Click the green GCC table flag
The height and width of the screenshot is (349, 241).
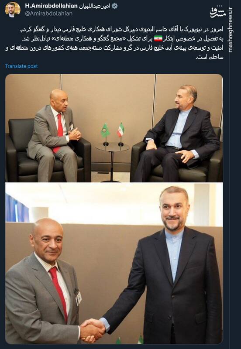click(105, 131)
